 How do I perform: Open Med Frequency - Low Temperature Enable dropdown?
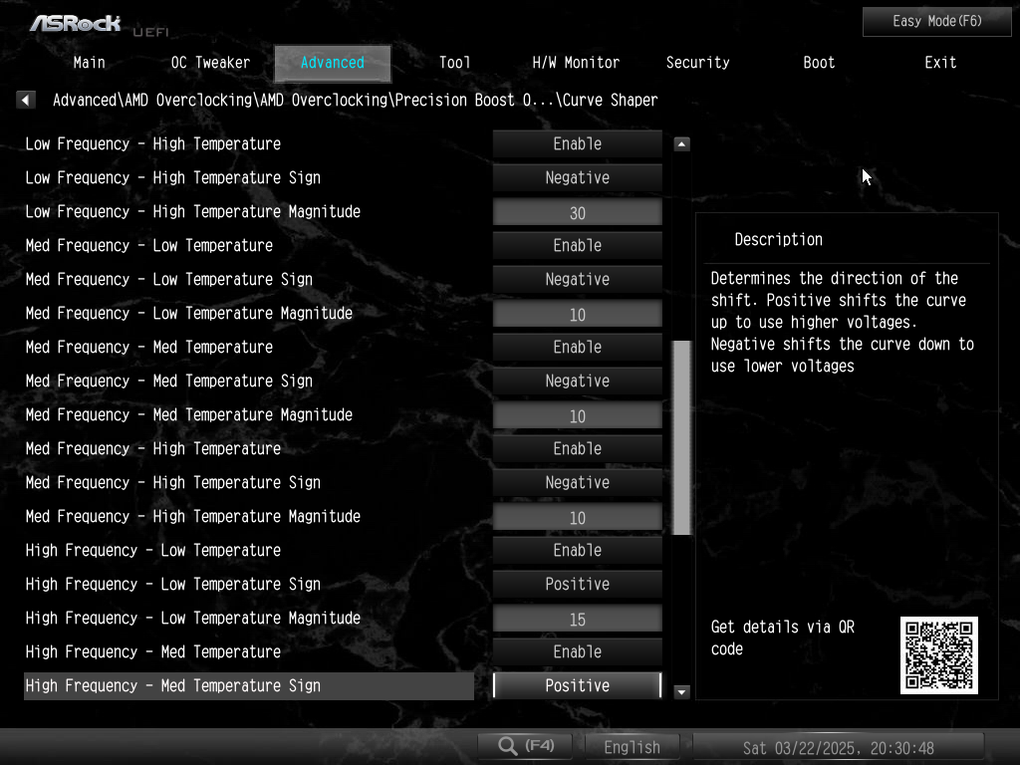click(577, 245)
